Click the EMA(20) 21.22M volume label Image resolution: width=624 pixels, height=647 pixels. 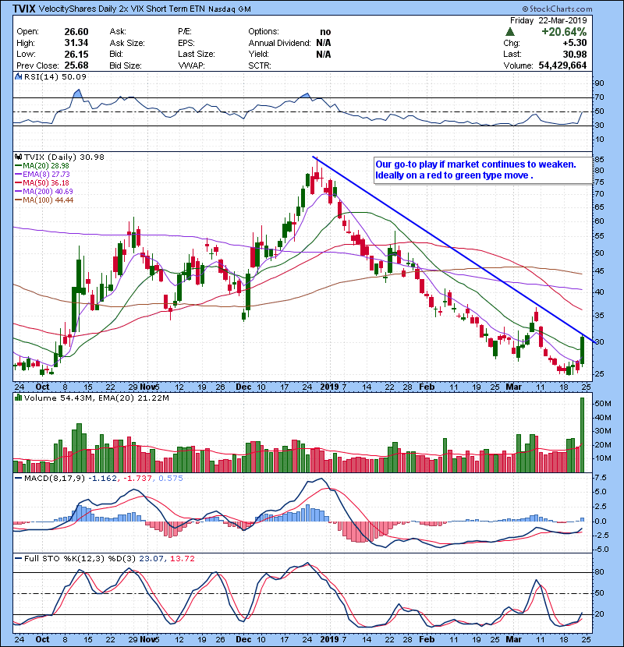(134, 398)
